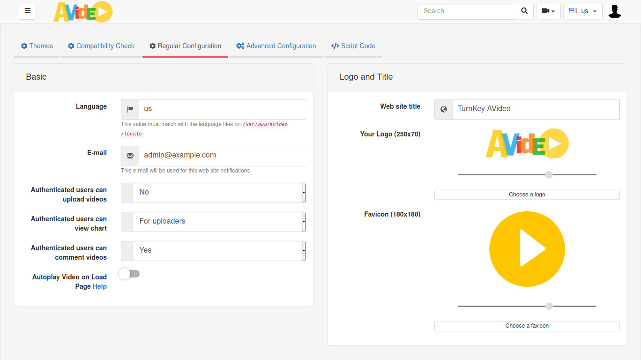The width and height of the screenshot is (641, 360).
Task: Click the AVideo logo in header
Action: 83,12
